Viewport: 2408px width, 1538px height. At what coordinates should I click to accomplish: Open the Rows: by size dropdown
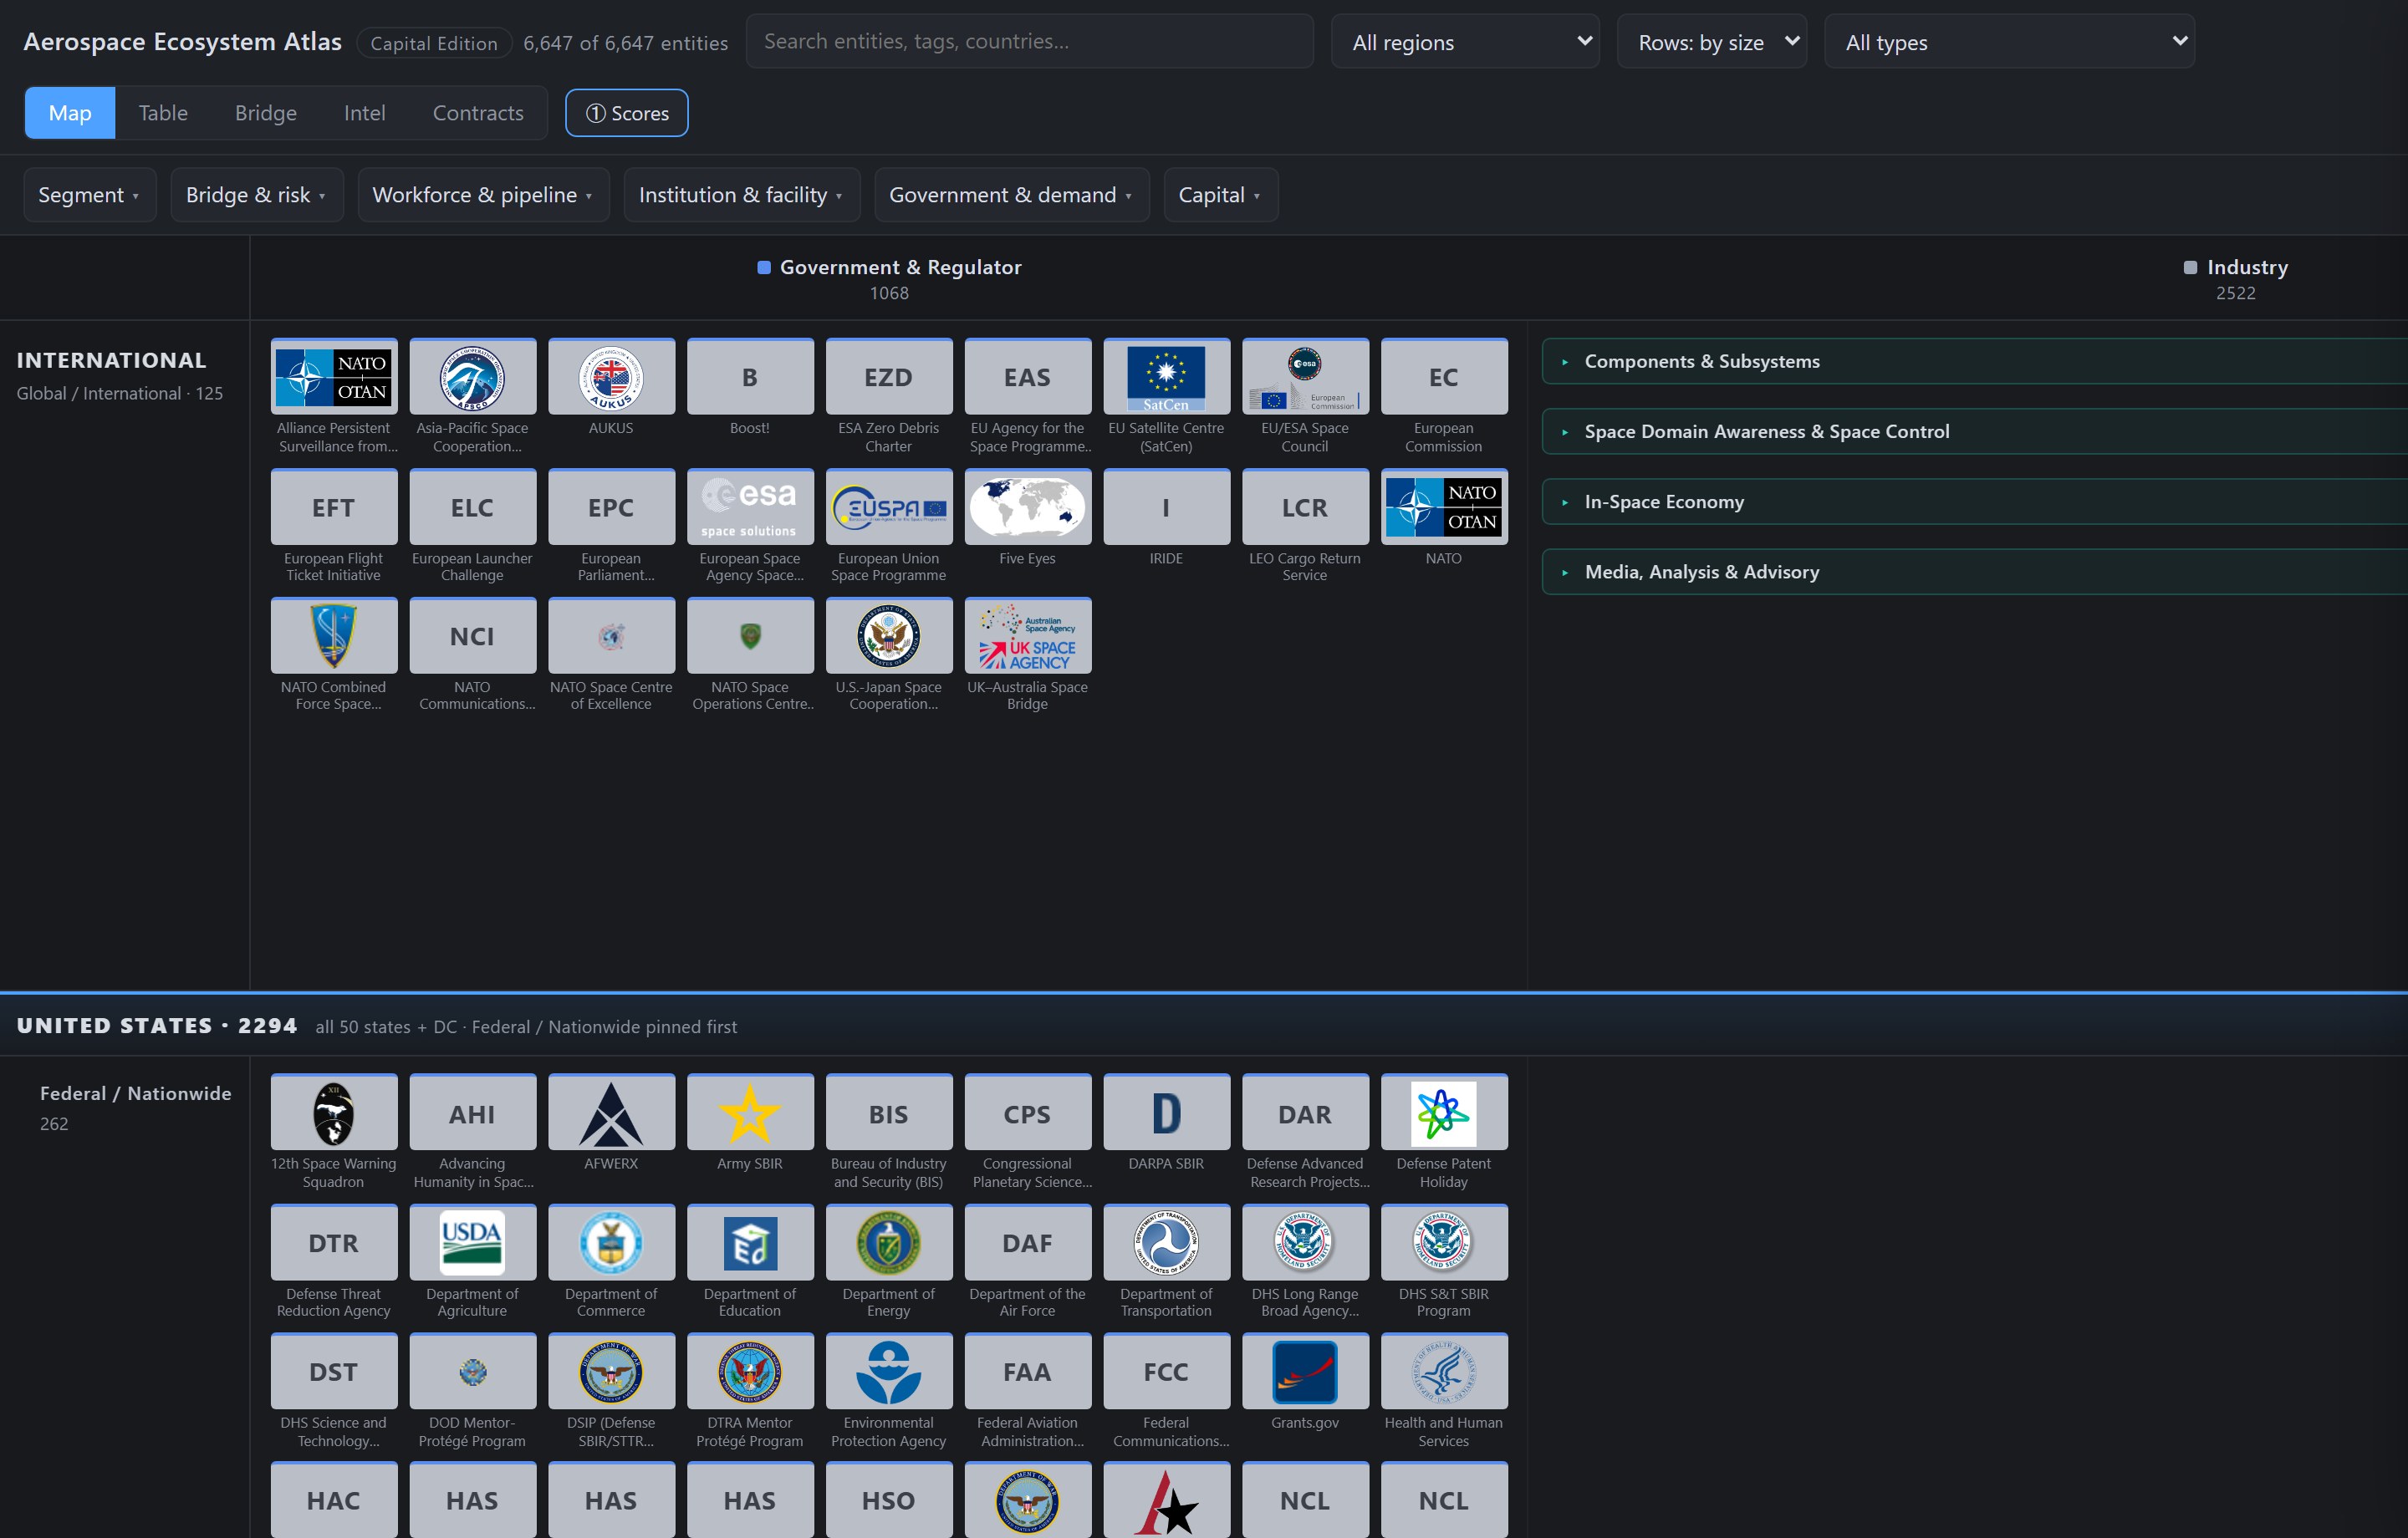(1711, 42)
